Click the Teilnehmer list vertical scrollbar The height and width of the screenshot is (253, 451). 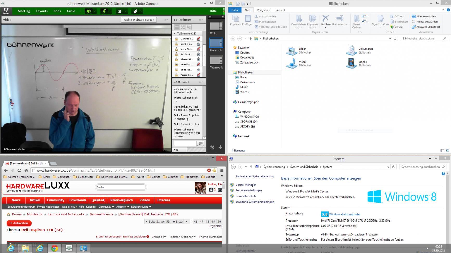coord(204,55)
